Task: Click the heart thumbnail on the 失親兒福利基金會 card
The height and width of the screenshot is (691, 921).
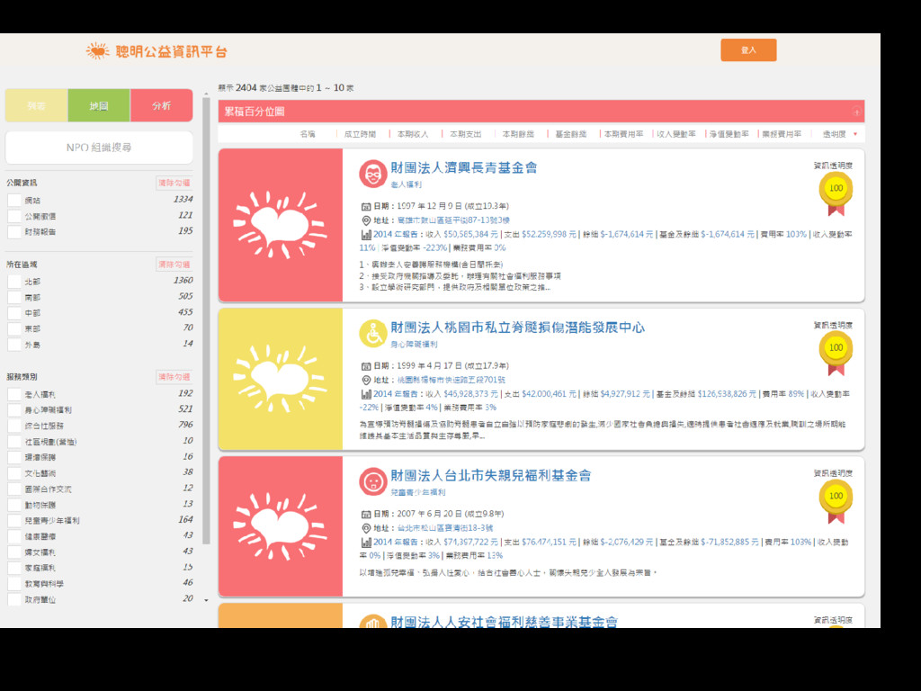Action: [x=281, y=526]
